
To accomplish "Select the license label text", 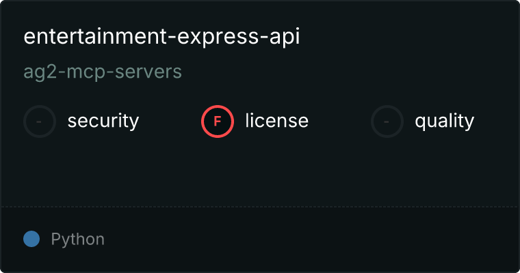I will click(277, 121).
